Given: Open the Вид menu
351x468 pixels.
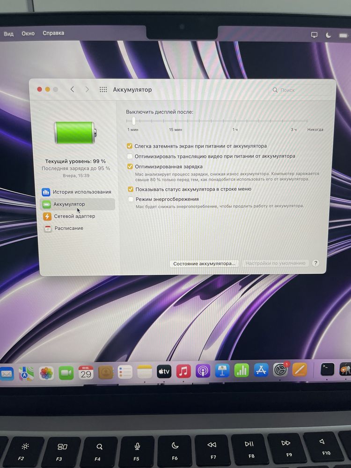Looking at the screenshot, I should pyautogui.click(x=8, y=34).
